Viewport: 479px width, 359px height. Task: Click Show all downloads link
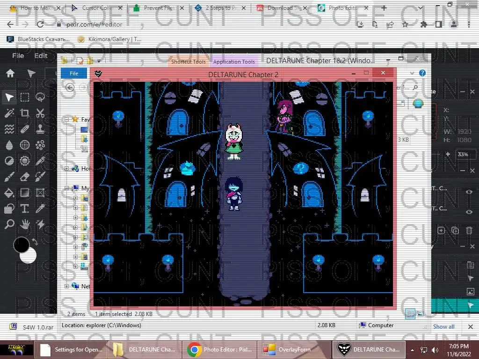(443, 327)
